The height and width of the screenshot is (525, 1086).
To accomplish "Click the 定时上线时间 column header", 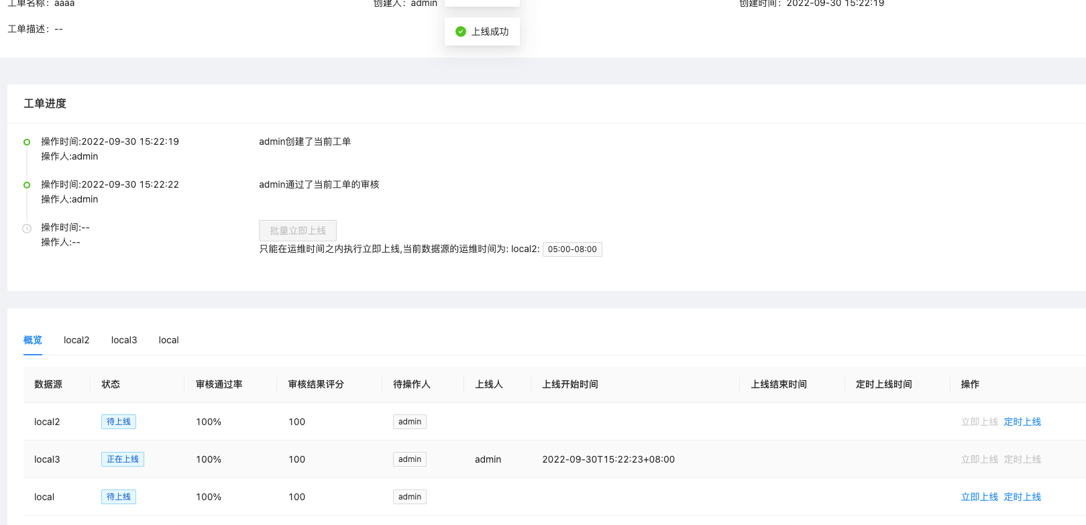I will coord(884,384).
